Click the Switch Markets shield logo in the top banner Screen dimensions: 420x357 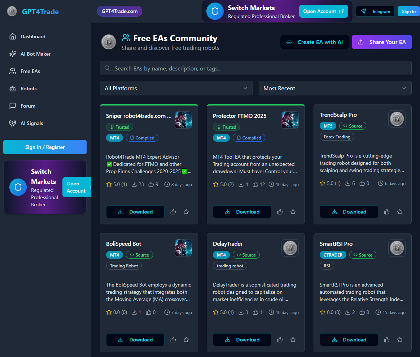[x=215, y=11]
